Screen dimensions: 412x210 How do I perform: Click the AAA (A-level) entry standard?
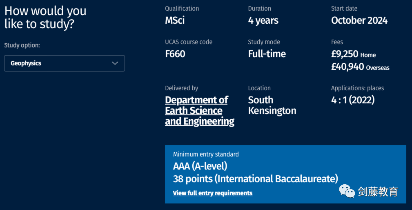click(x=200, y=166)
